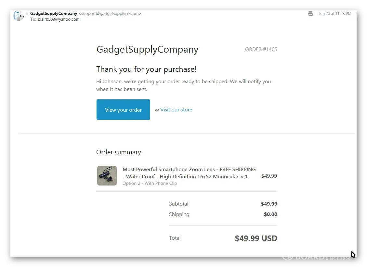This screenshot has width=367, height=267.
Task: Click the GadgetSupplyCompany store heading
Action: pyautogui.click(x=147, y=49)
